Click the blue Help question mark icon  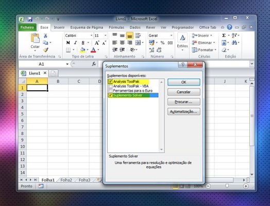click(x=229, y=27)
